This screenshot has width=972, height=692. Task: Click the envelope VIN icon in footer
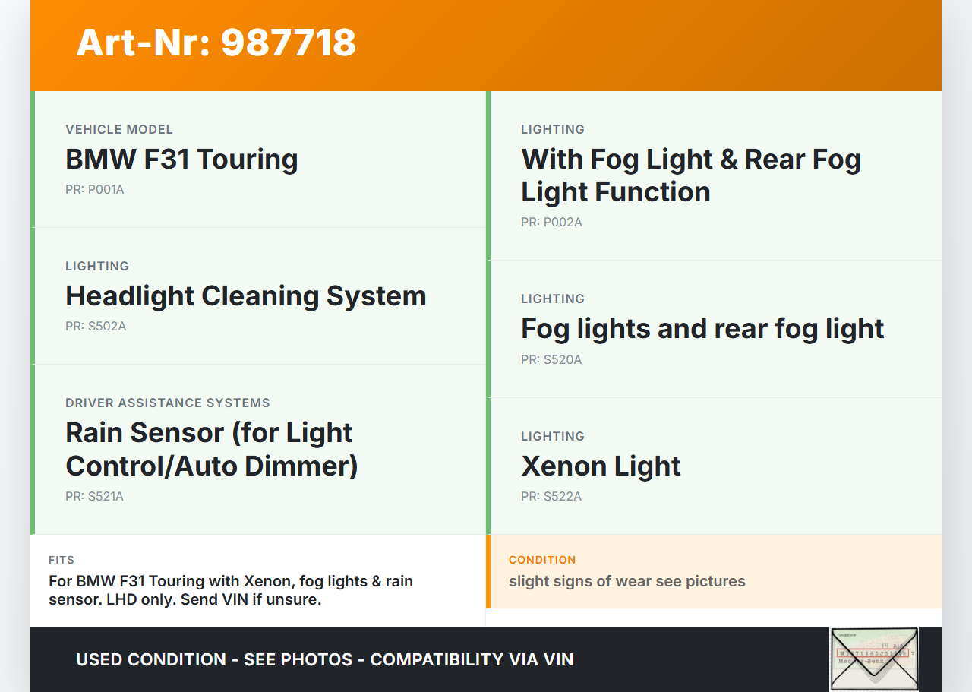click(874, 659)
